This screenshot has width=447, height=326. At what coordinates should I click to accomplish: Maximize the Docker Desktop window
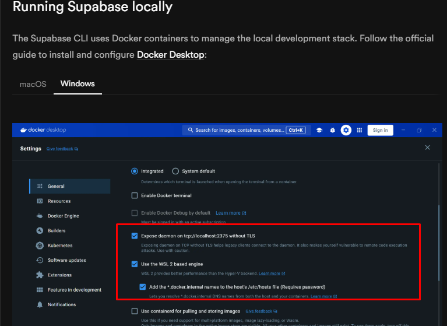point(419,130)
